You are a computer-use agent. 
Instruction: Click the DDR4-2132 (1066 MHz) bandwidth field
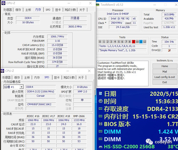pyautogui.click(x=41, y=92)
